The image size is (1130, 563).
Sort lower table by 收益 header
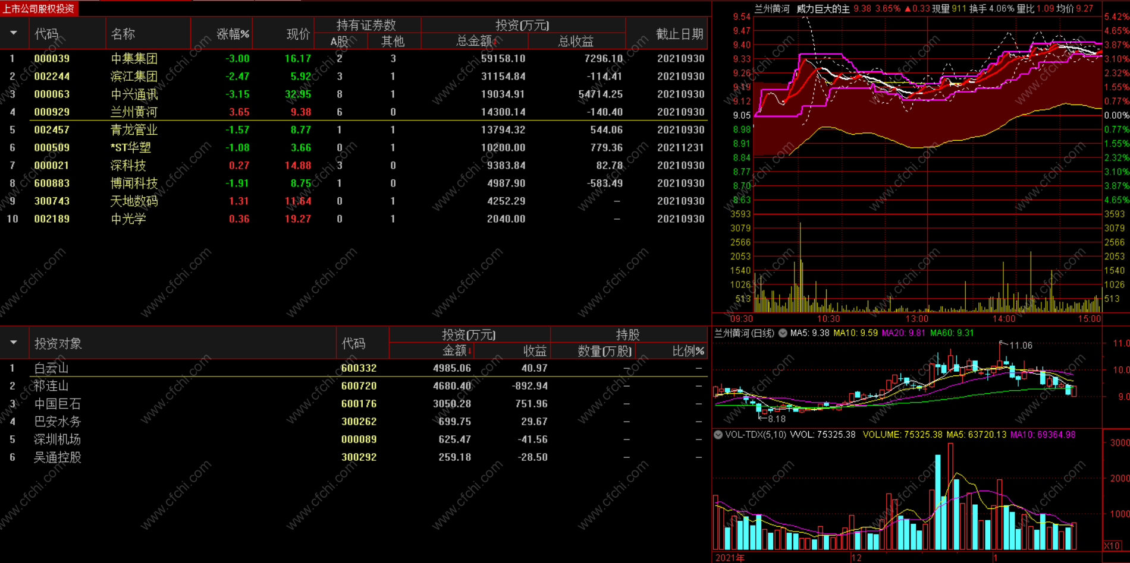(x=535, y=351)
